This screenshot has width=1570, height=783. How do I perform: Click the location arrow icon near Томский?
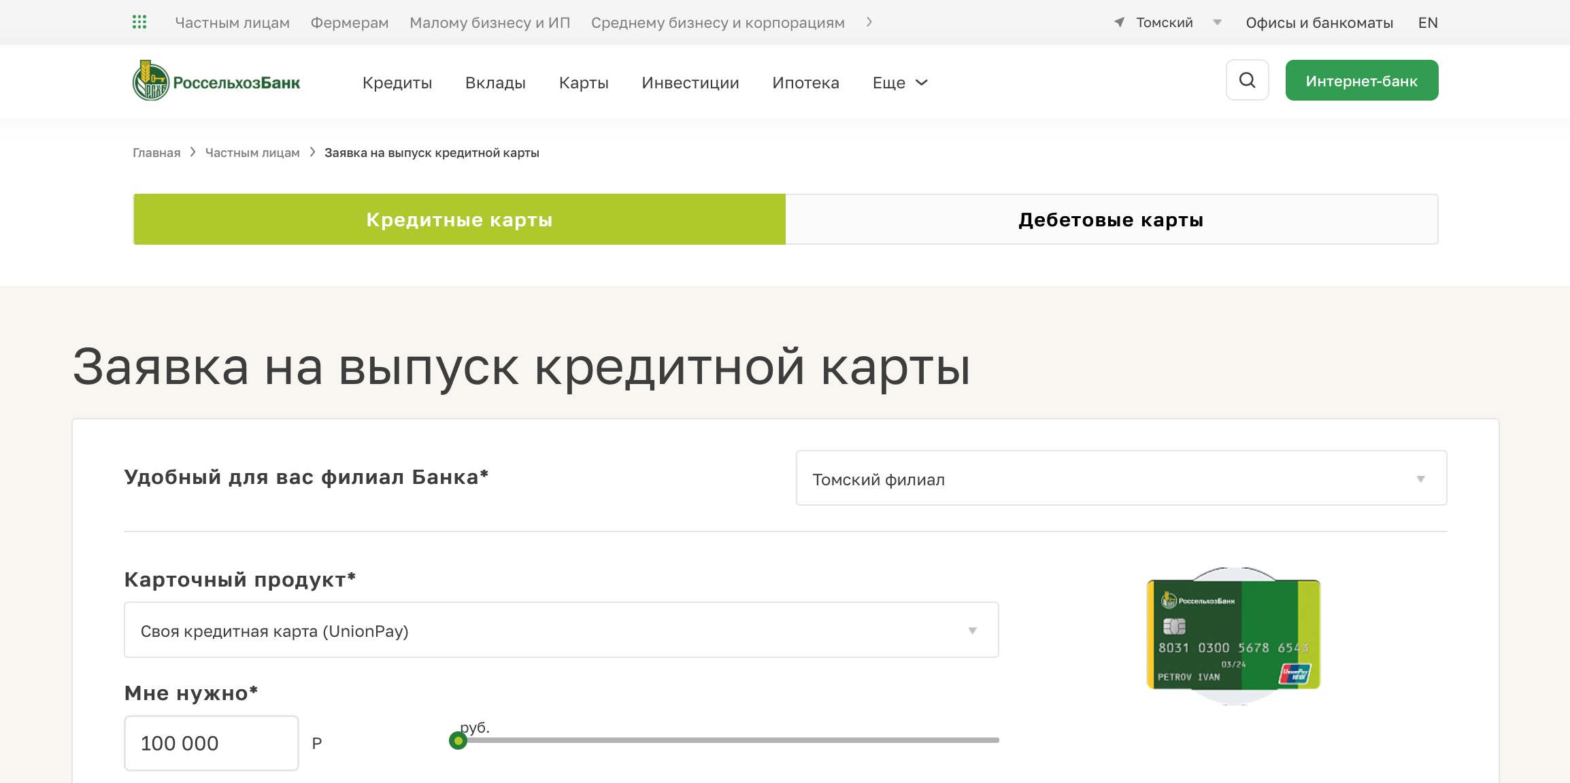tap(1119, 22)
